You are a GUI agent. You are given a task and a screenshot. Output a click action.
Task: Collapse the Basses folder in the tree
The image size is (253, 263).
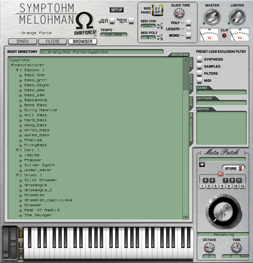click(18, 70)
